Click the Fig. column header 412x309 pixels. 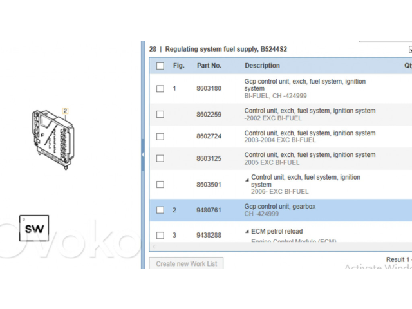pyautogui.click(x=178, y=66)
